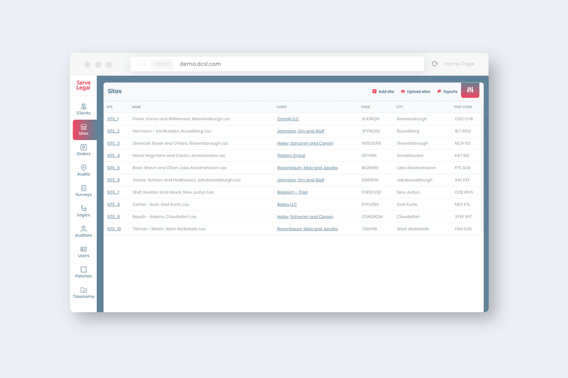
Task: Open the Users sidebar icon
Action: coord(83,249)
